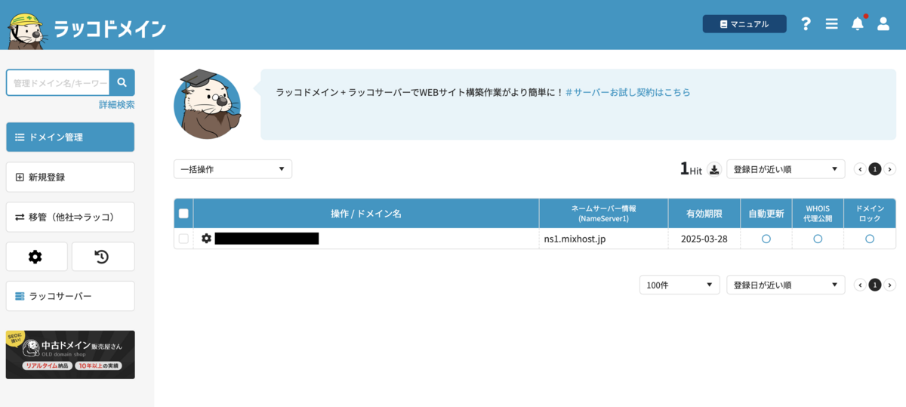Viewport: 906px width, 407px height.
Task: Click the 2025-03-28 expiry date
Action: pos(703,239)
